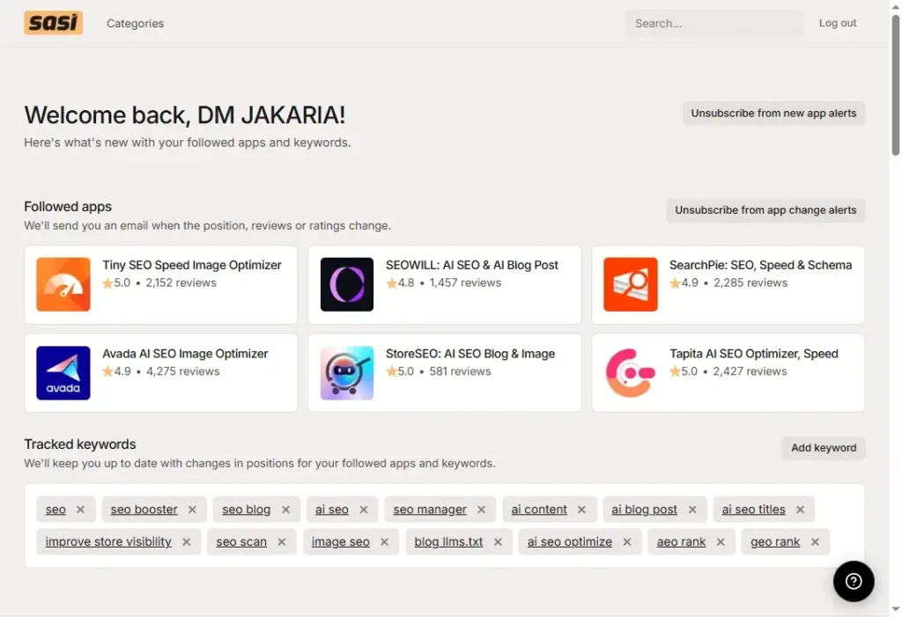Screen dimensions: 902x617
Task: Remove the "seo" tracked keyword
Action: tap(79, 509)
